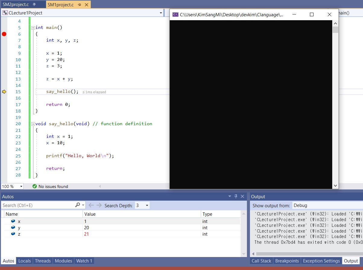Click the blue variable cube icon next to x
The width and height of the screenshot is (363, 270).
point(13,221)
